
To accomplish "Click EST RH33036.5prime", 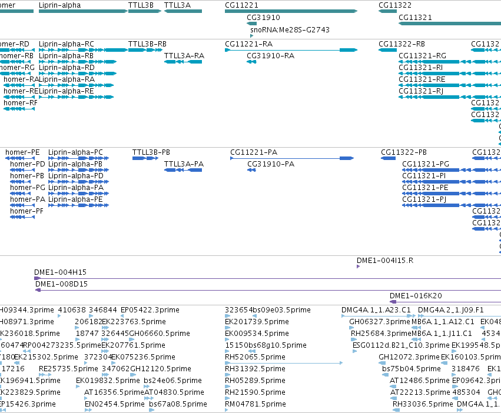I will (396, 410).
